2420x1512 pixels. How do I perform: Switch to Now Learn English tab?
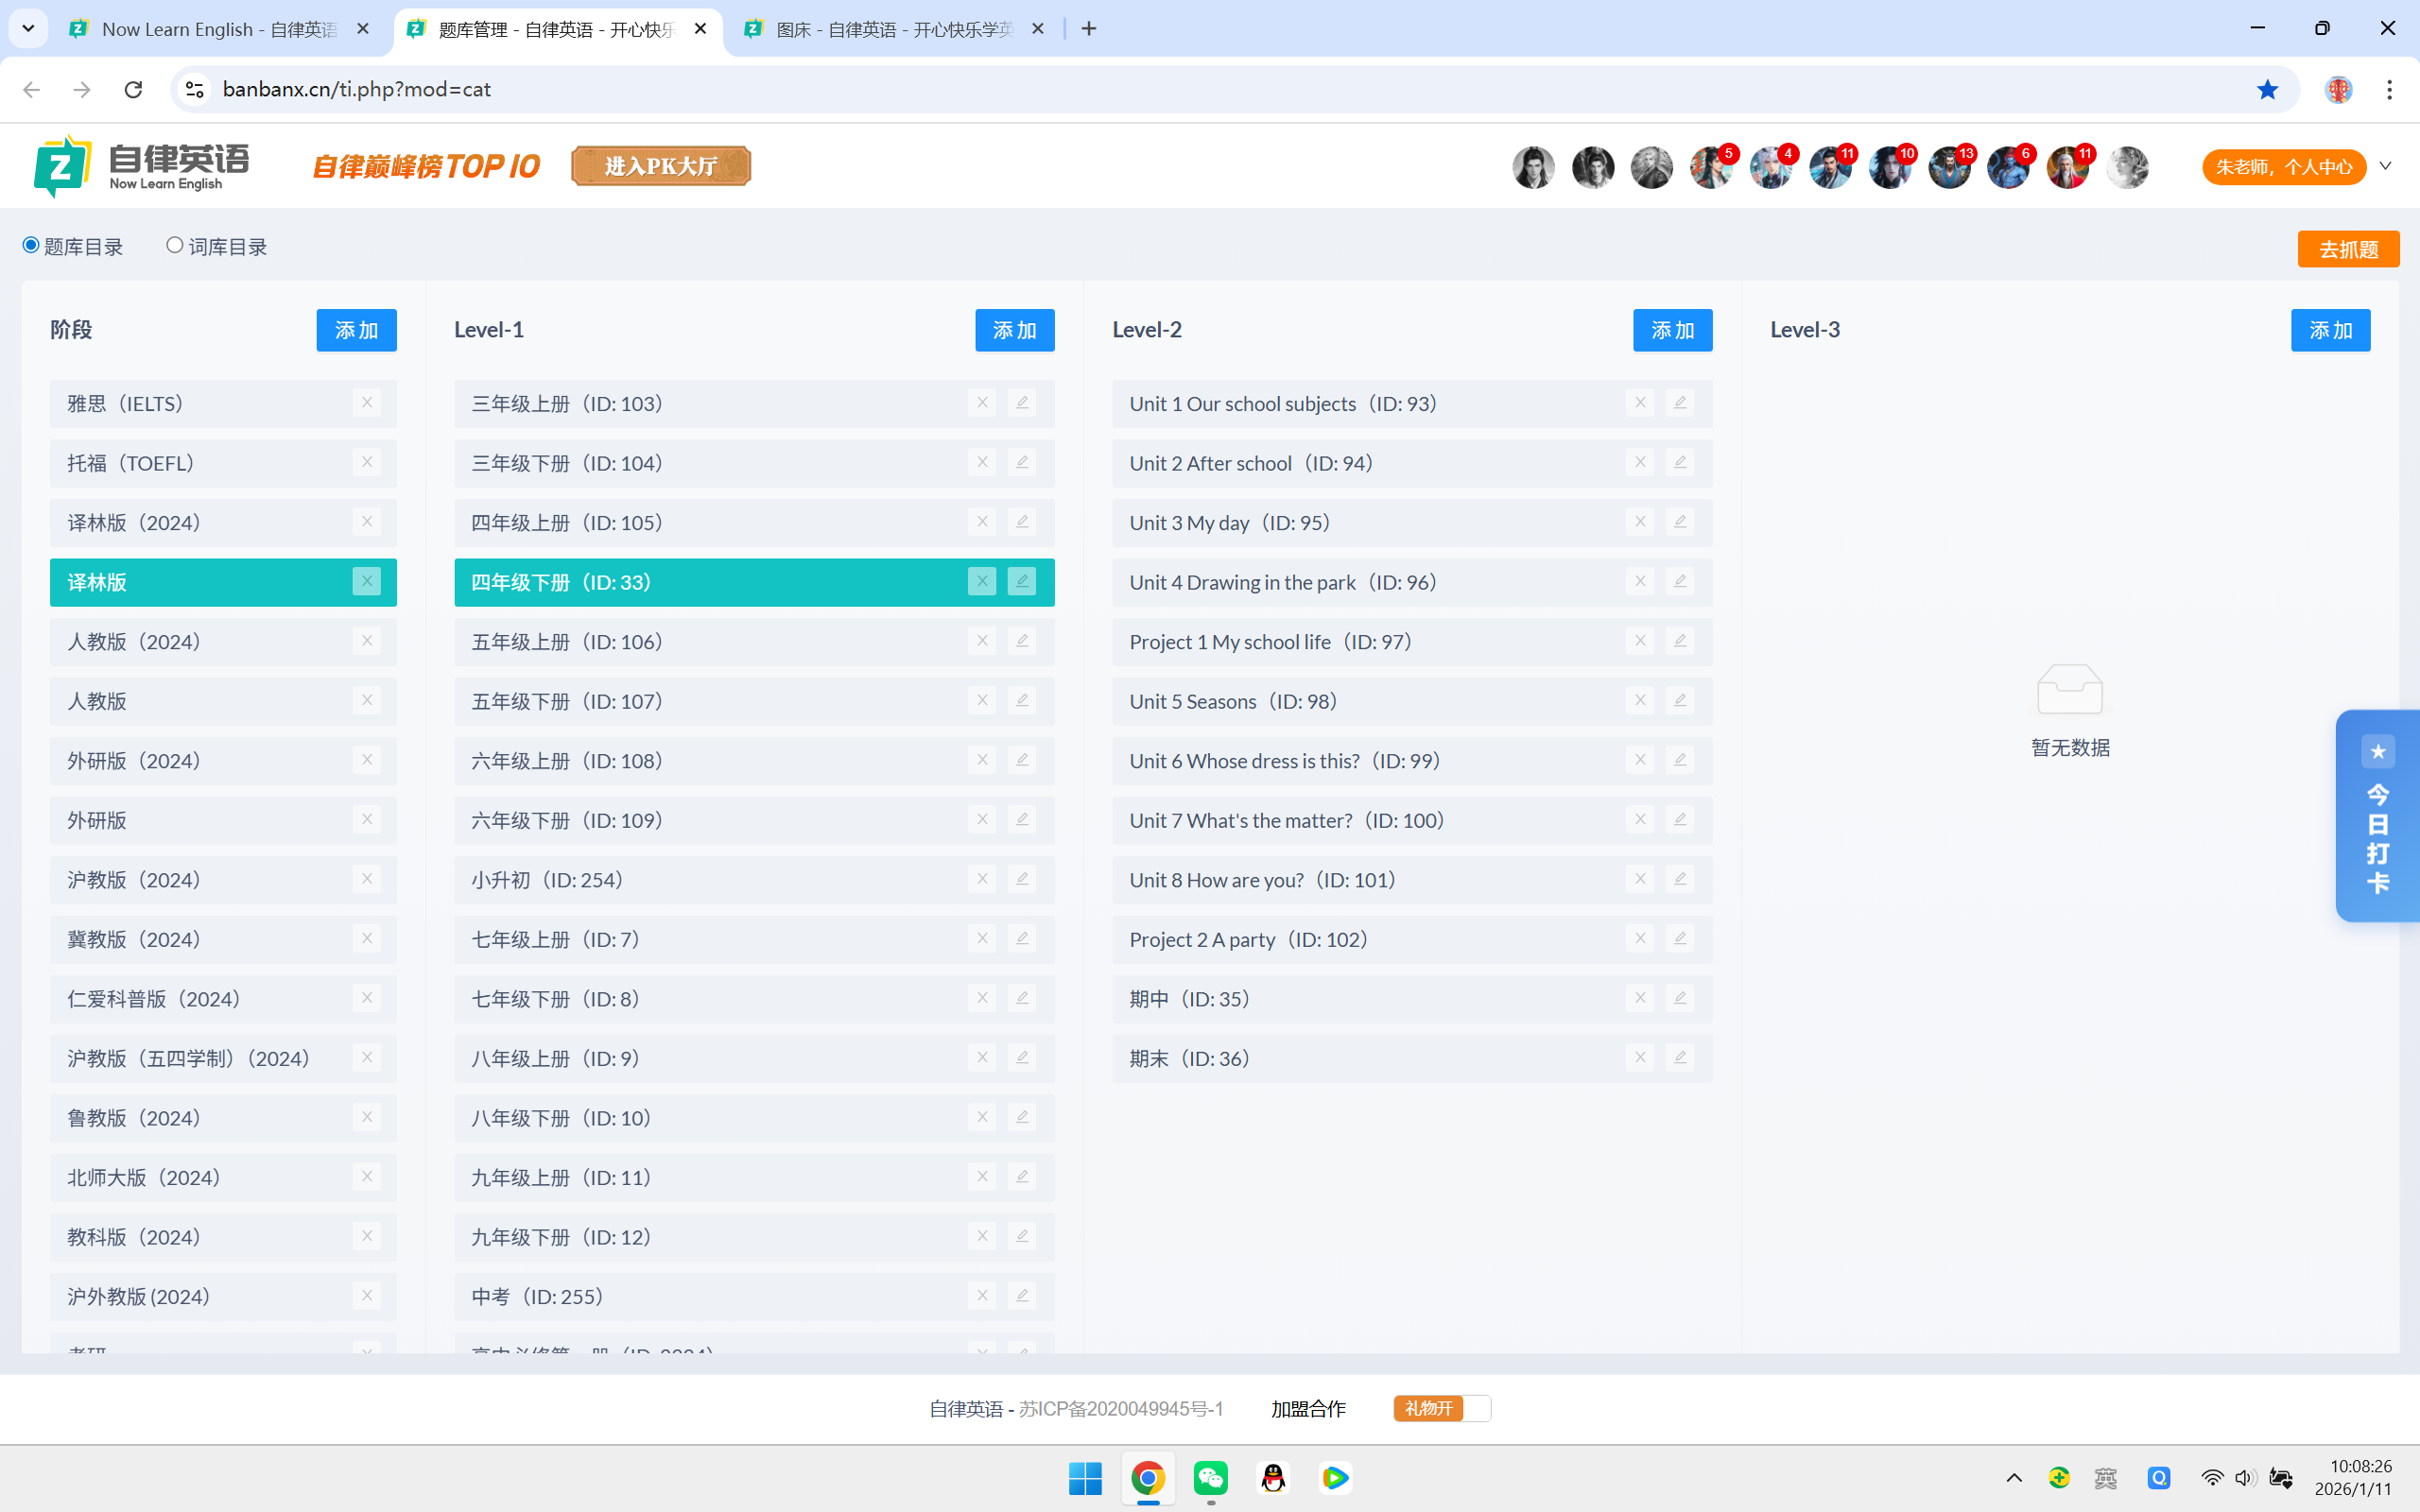218,29
